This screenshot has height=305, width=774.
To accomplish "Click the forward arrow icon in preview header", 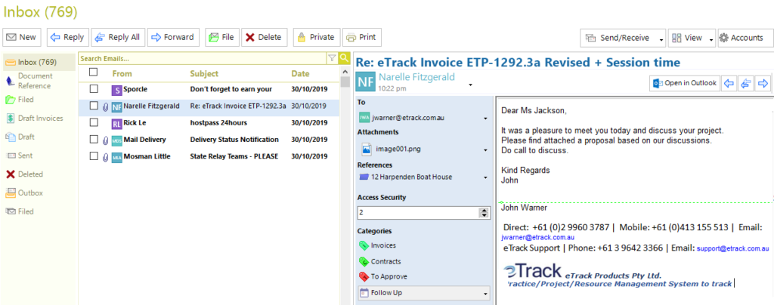I will (763, 83).
